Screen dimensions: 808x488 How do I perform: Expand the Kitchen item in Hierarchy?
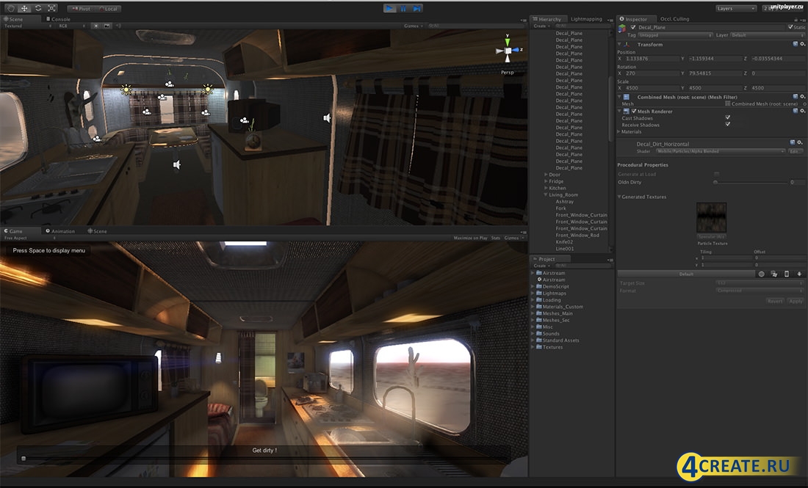click(546, 189)
